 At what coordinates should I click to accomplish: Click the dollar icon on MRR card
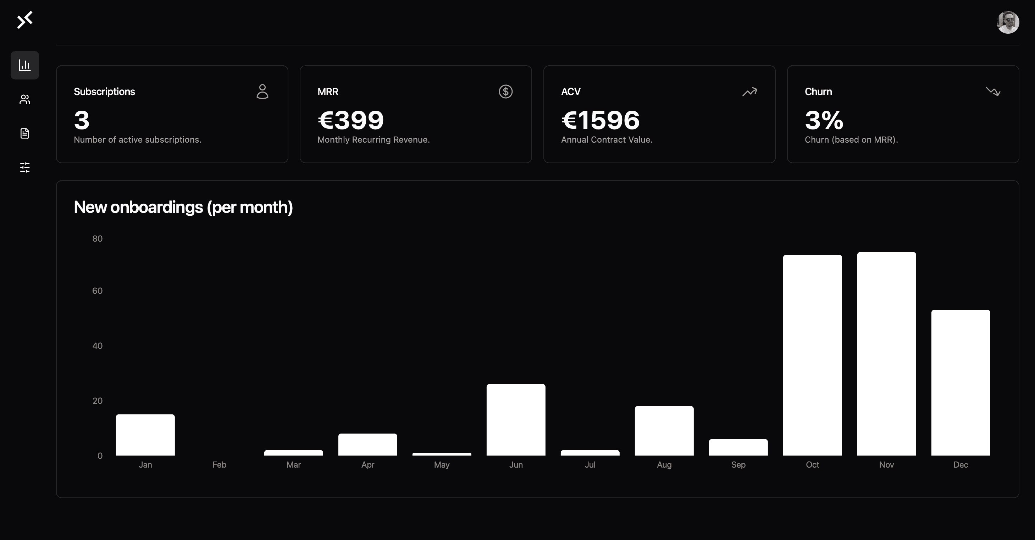[505, 92]
